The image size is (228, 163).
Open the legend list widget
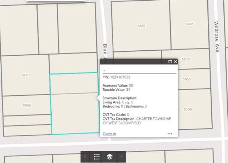pyautogui.click(x=97, y=157)
